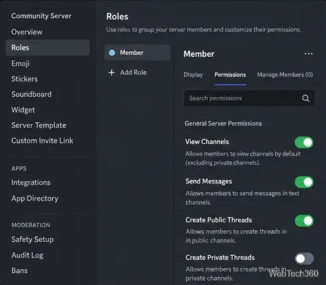Select the Permissions tab
This screenshot has height=285, width=326.
click(230, 75)
